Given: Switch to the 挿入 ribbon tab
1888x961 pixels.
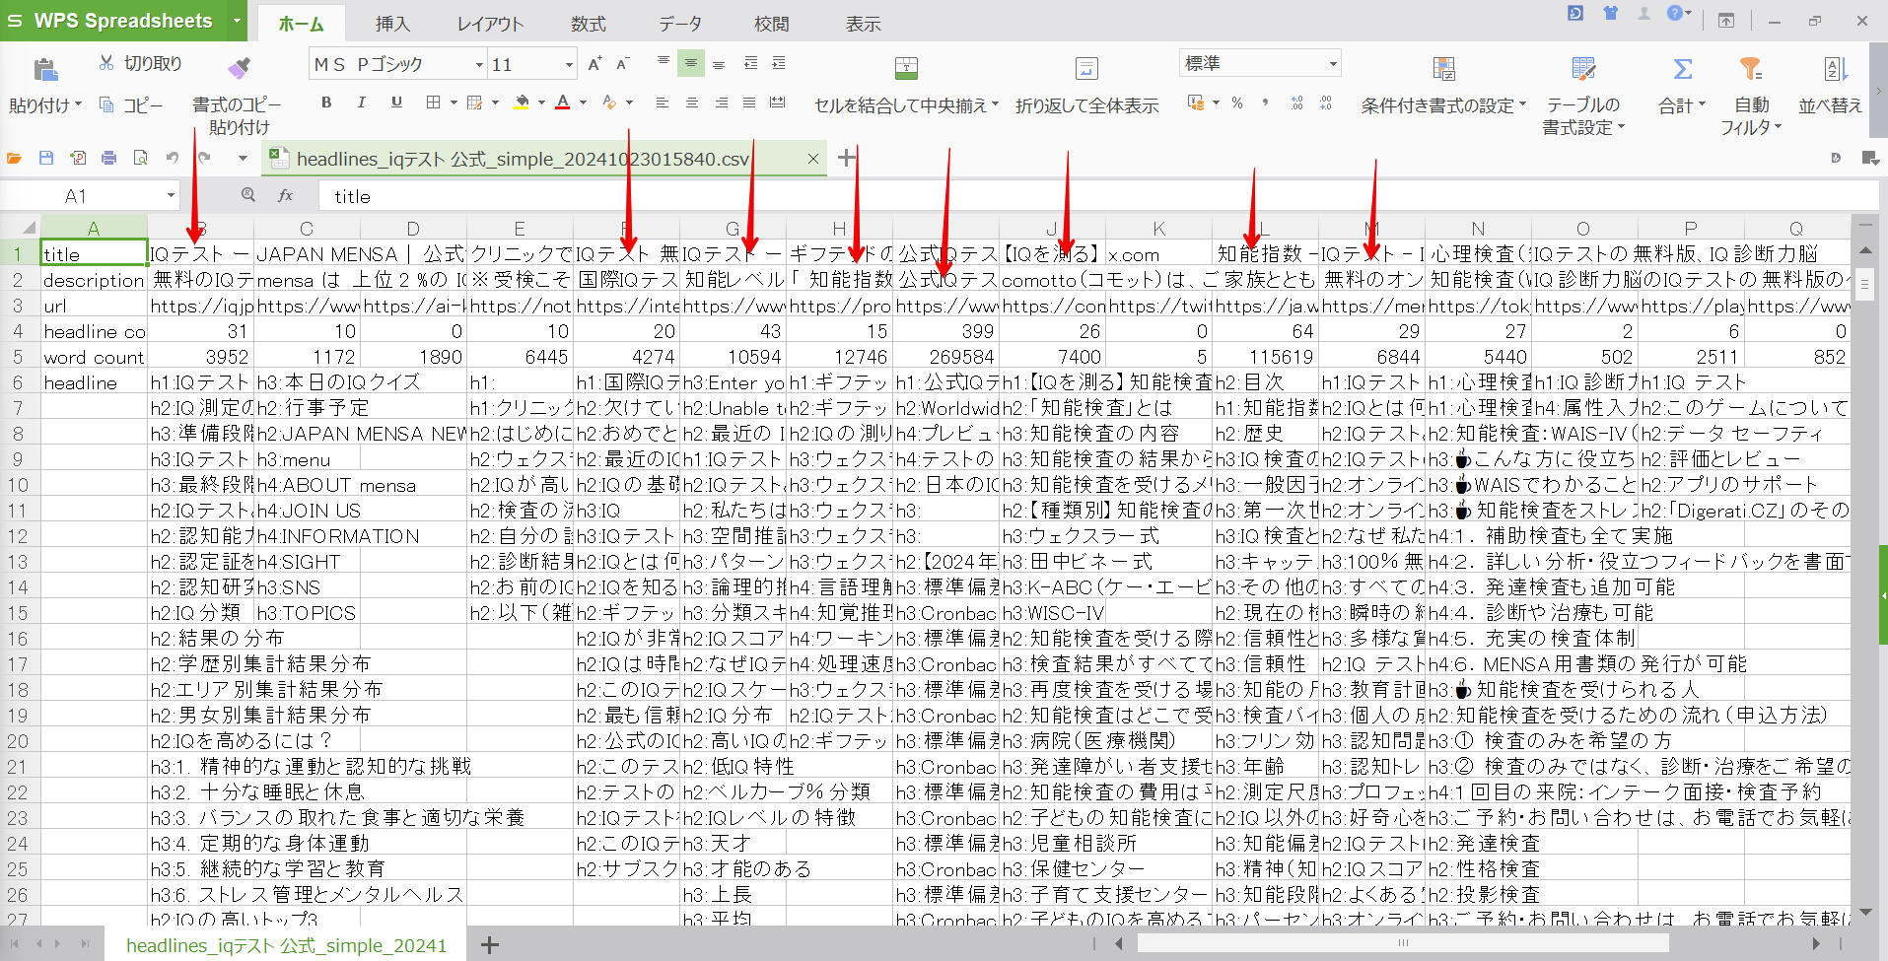Looking at the screenshot, I should pyautogui.click(x=392, y=24).
